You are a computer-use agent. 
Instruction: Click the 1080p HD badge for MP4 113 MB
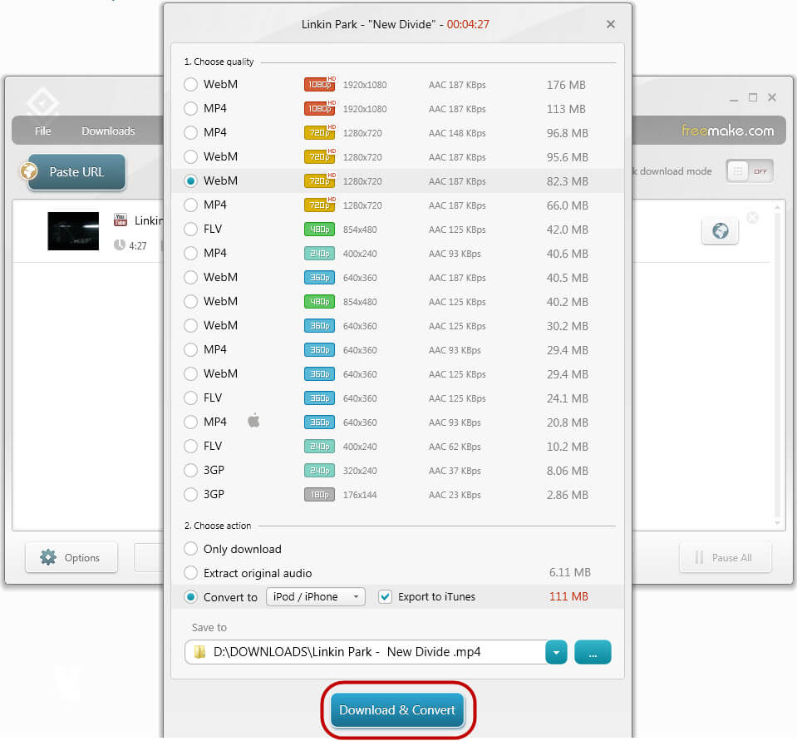[320, 108]
